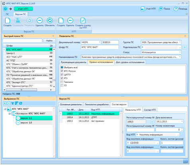Click the Создать icon in НТП group

[x=61, y=21]
